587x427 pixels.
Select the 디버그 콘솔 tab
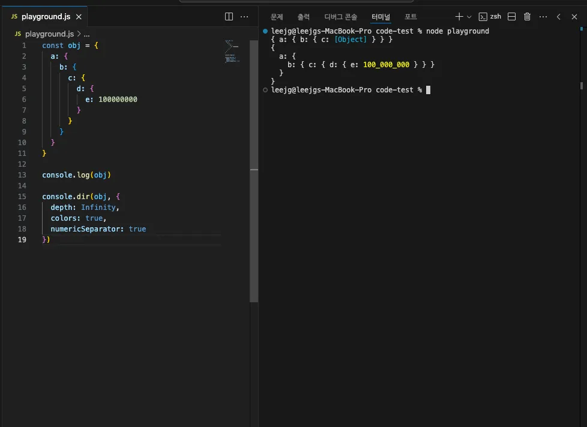[340, 17]
